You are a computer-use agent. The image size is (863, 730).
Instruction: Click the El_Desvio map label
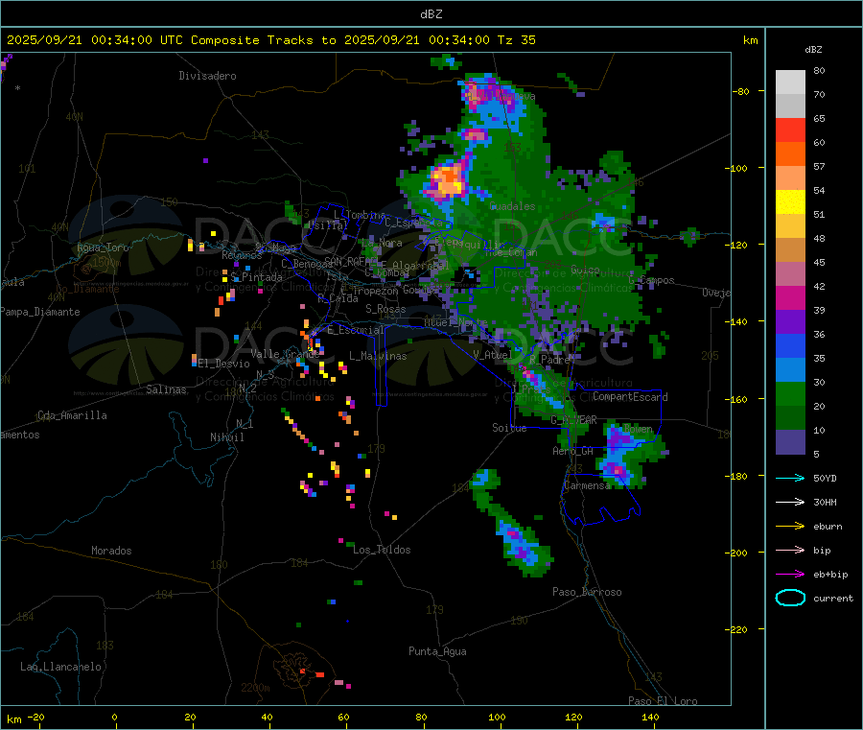(224, 364)
